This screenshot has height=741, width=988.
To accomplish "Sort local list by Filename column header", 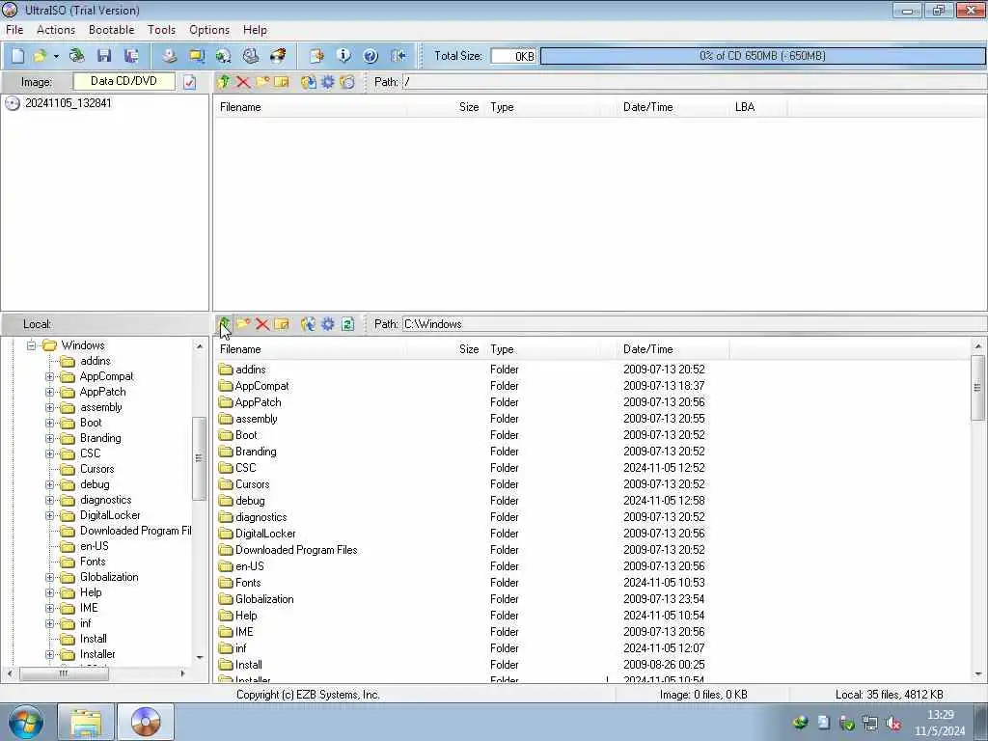I will tap(310, 349).
